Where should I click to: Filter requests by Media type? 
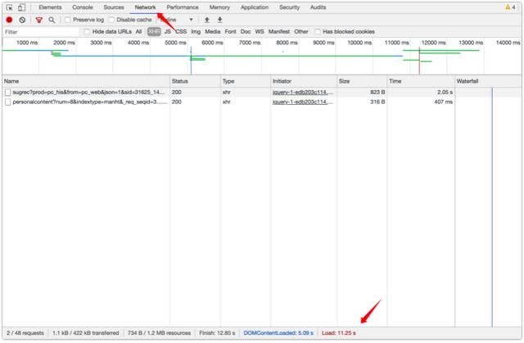coord(213,32)
